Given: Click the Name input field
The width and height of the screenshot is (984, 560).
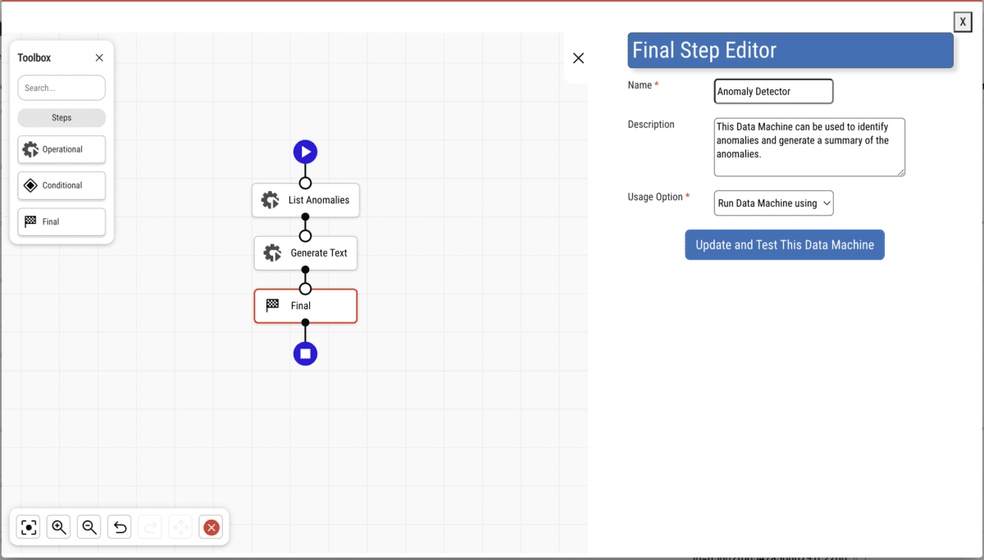Looking at the screenshot, I should (773, 91).
